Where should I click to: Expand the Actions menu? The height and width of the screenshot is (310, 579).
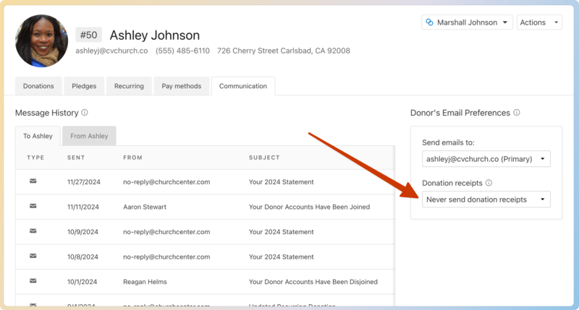(x=539, y=22)
